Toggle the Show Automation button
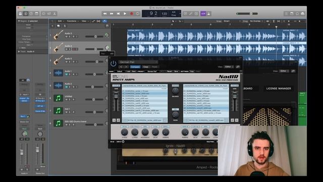The height and width of the screenshot is (182, 323). (93, 21)
